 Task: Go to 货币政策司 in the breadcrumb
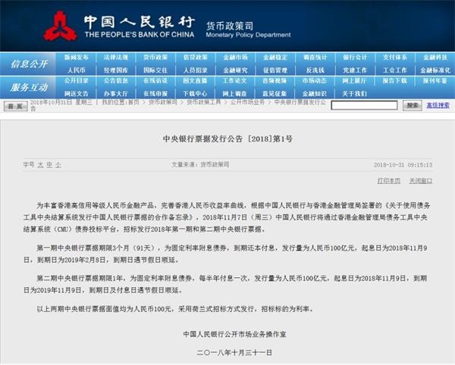(x=164, y=101)
